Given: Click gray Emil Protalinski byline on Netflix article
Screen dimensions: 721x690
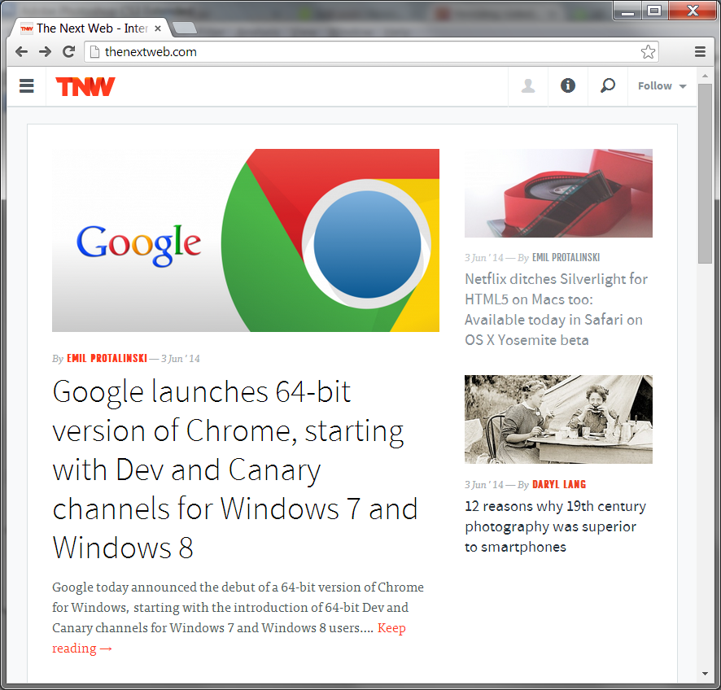Looking at the screenshot, I should click(566, 257).
